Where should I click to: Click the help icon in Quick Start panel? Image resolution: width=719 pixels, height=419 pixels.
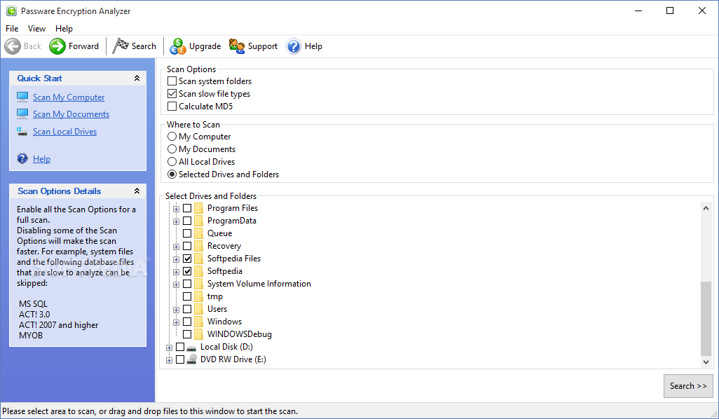tap(22, 158)
